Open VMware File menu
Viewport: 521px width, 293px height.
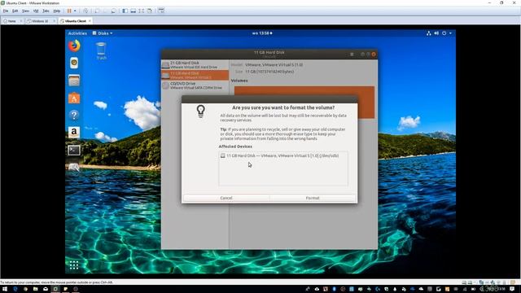6,11
